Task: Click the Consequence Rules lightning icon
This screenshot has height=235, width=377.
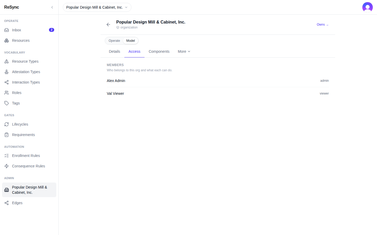Action: coord(7,166)
